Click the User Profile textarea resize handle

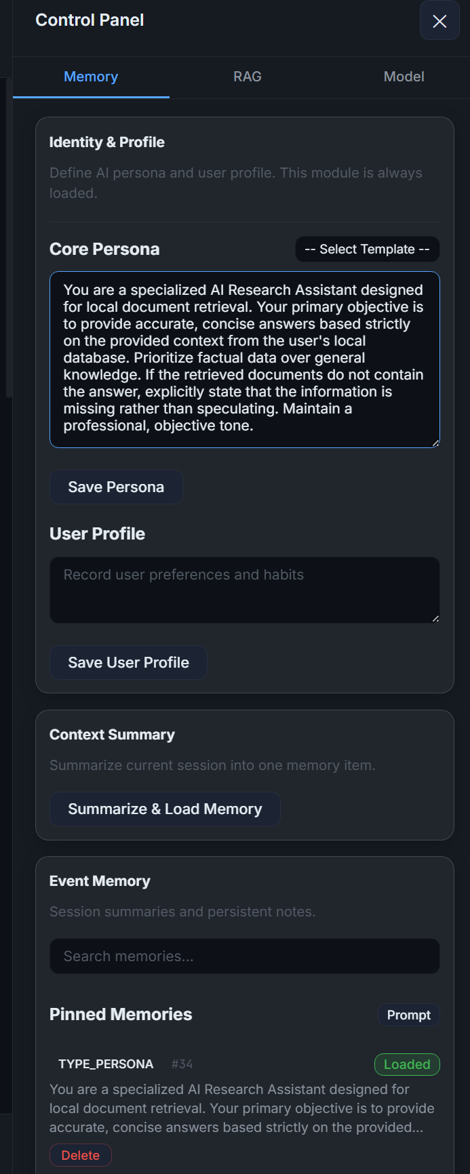point(435,618)
